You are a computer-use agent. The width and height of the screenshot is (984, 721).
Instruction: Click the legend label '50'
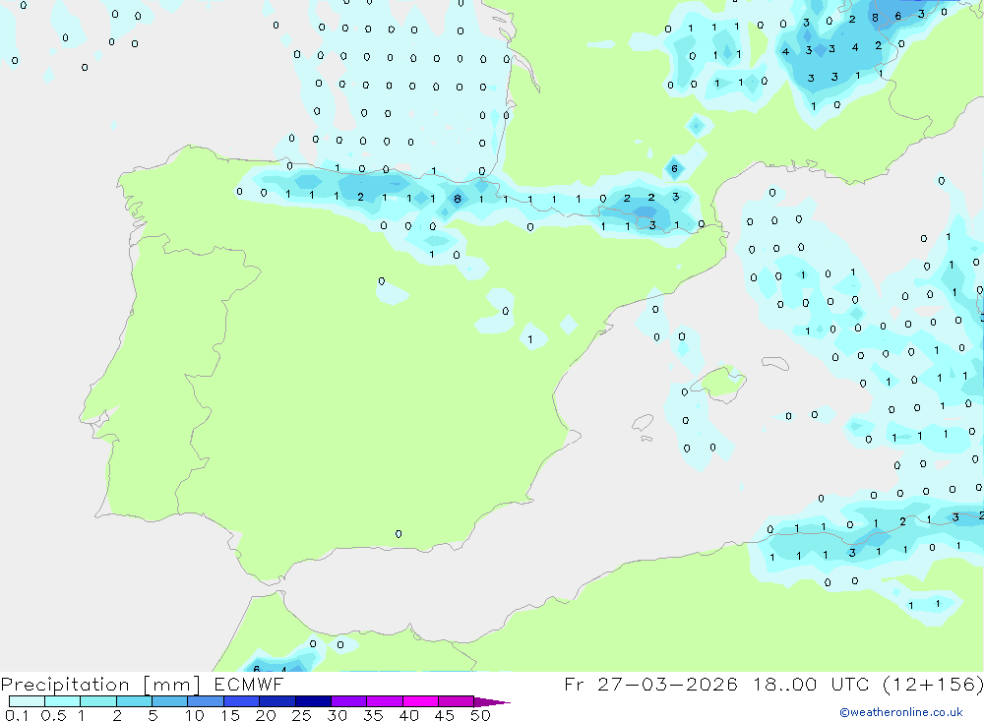(480, 715)
